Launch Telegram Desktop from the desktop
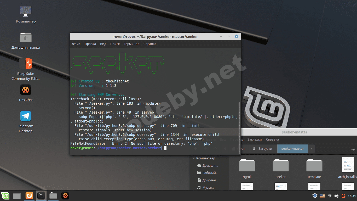The image size is (357, 201). 26,116
